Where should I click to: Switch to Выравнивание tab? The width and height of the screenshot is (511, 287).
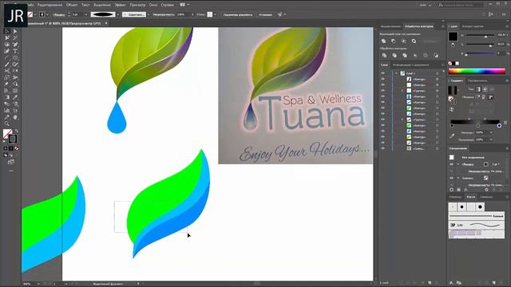coord(390,26)
